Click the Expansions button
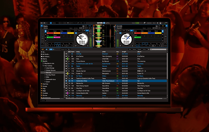 [149, 23]
